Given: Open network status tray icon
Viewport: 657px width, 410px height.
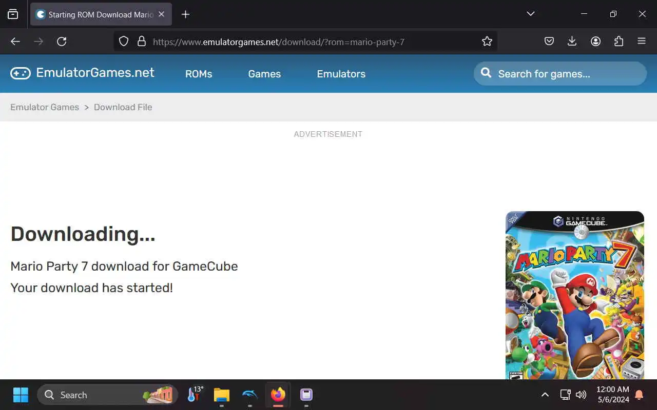Looking at the screenshot, I should pos(565,395).
